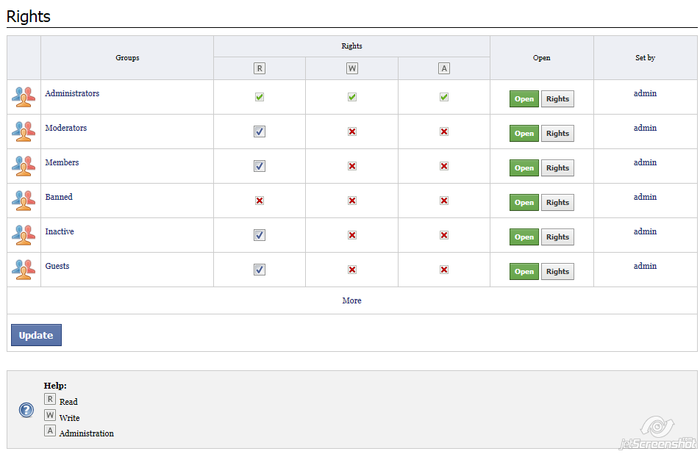Click Open button for Administrators

524,99
